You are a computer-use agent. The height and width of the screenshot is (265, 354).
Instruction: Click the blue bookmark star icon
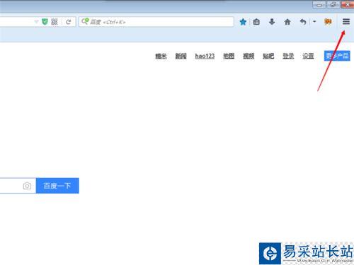point(243,22)
